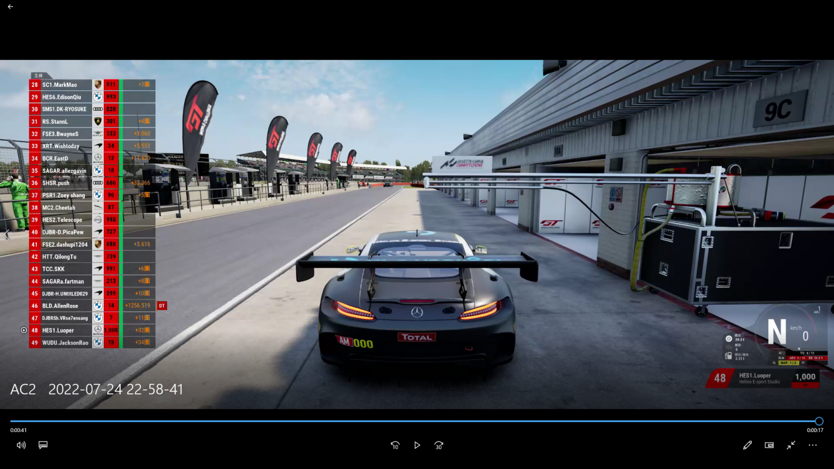Switch to mini view mode
The width and height of the screenshot is (834, 469).
pyautogui.click(x=769, y=445)
